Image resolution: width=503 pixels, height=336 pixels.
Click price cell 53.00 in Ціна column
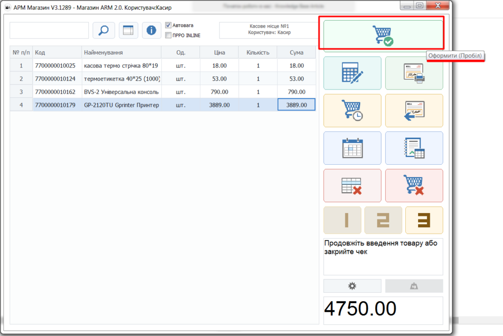coord(220,79)
